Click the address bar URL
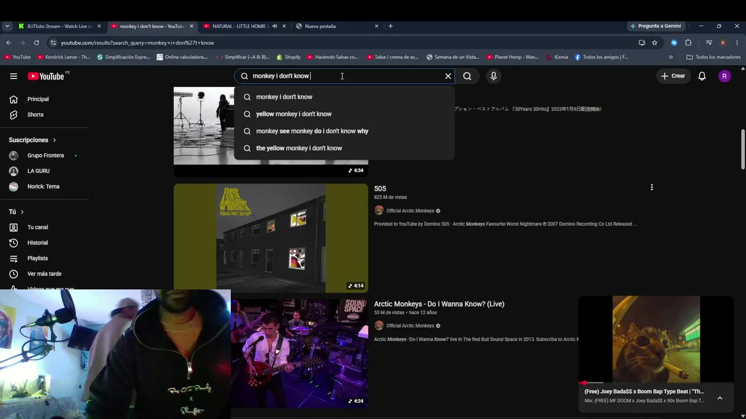746x419 pixels. (x=138, y=42)
